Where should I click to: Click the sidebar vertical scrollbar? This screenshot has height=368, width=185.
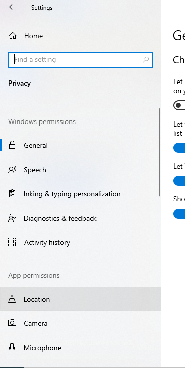(160, 152)
